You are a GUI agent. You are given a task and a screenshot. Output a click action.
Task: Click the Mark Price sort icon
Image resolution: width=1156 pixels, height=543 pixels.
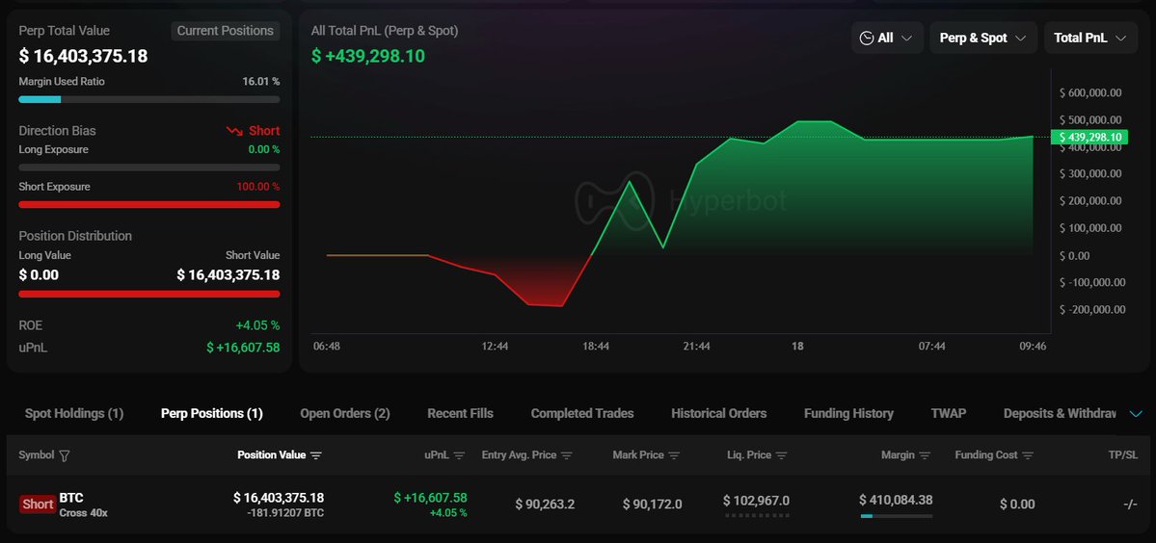[x=674, y=455]
